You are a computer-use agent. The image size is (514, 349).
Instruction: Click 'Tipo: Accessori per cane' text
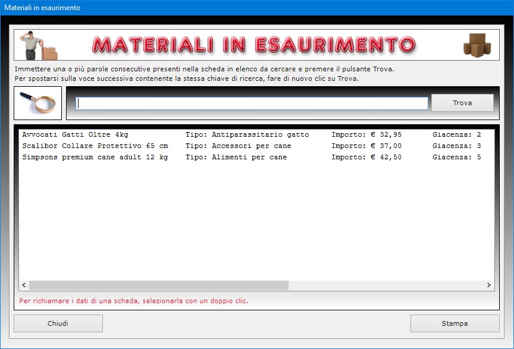tap(239, 146)
